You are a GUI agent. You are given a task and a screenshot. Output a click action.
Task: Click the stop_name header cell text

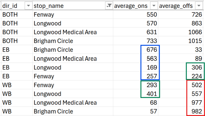coord(49,6)
